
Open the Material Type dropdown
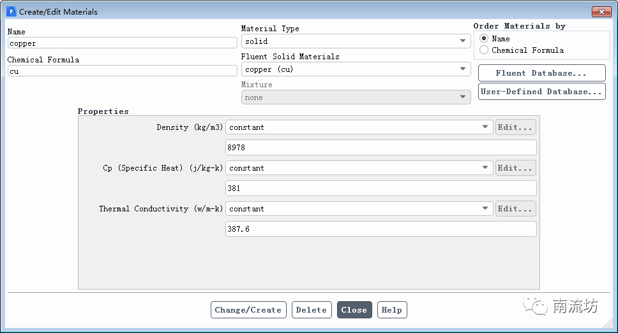point(356,41)
